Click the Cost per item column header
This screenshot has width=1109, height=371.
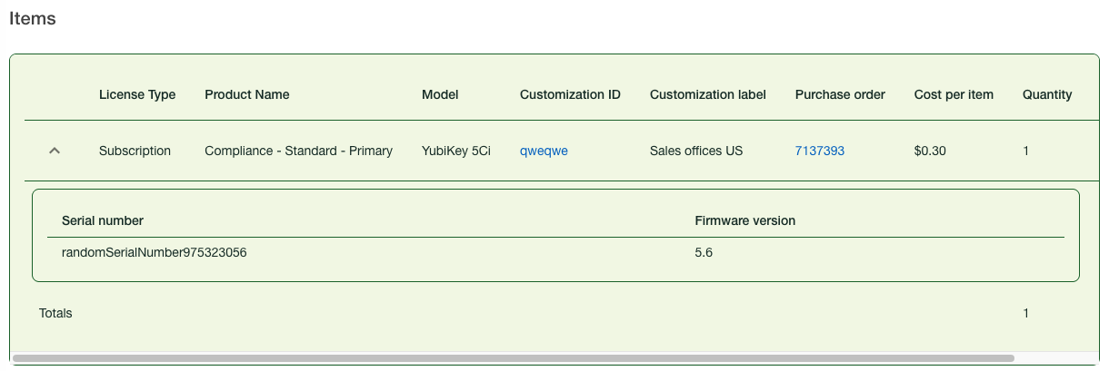point(954,94)
